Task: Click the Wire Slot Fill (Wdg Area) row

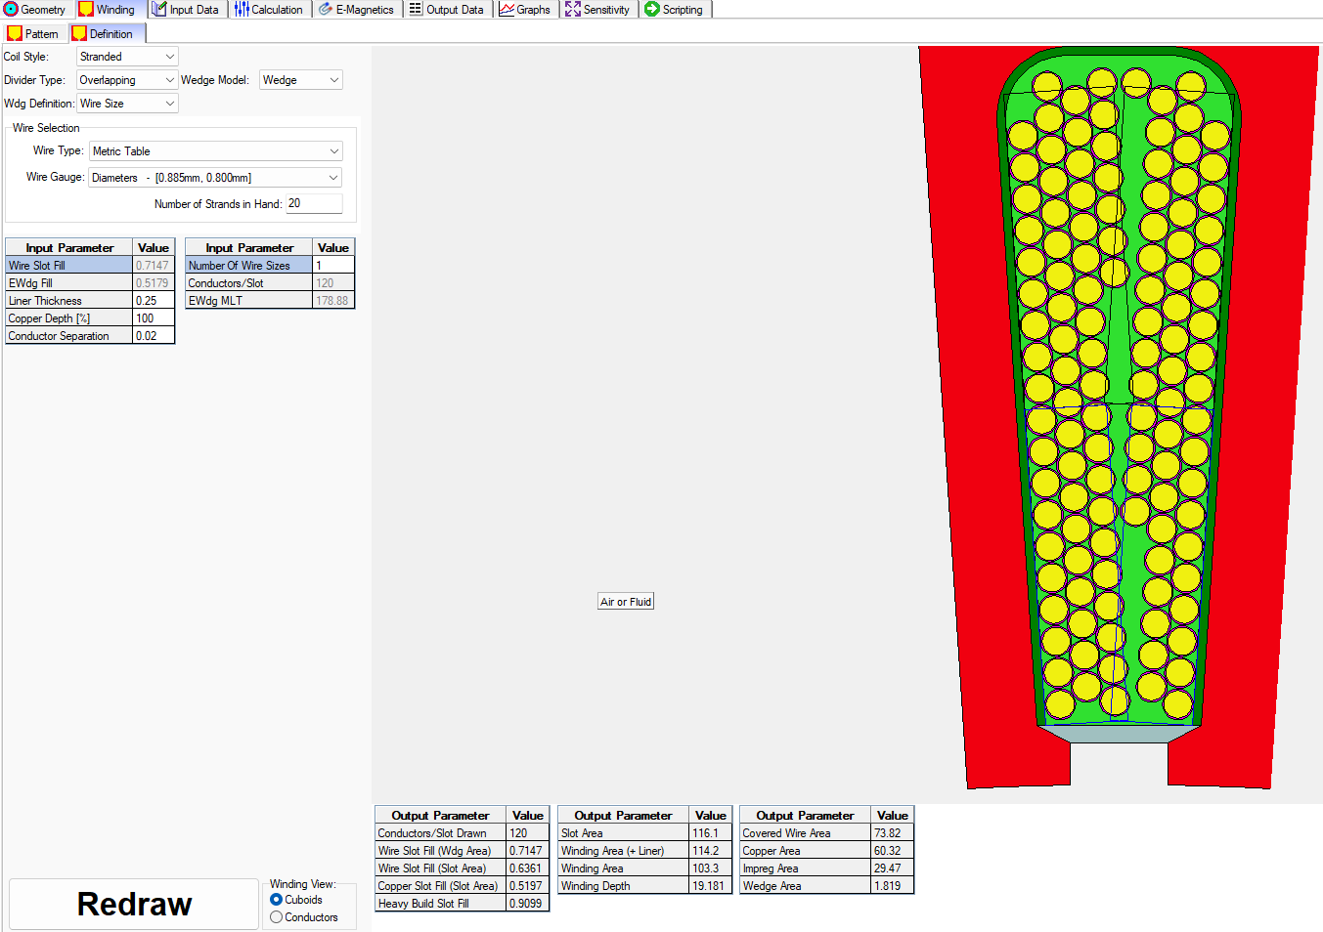Action: 462,851
